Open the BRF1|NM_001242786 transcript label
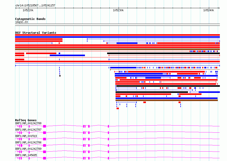Screen dimensions: 227x161 click(28, 142)
